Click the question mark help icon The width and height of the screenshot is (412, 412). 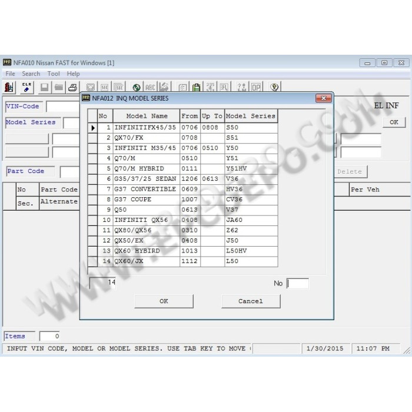click(x=274, y=87)
